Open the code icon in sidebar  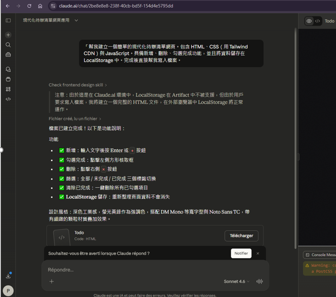pos(8,99)
